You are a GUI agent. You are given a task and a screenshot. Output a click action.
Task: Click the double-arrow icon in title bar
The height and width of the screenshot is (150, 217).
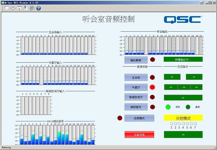click(201, 2)
